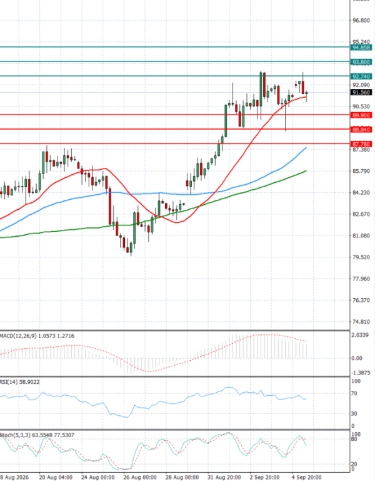Click the Stochastic level 80 axis value

[354, 440]
